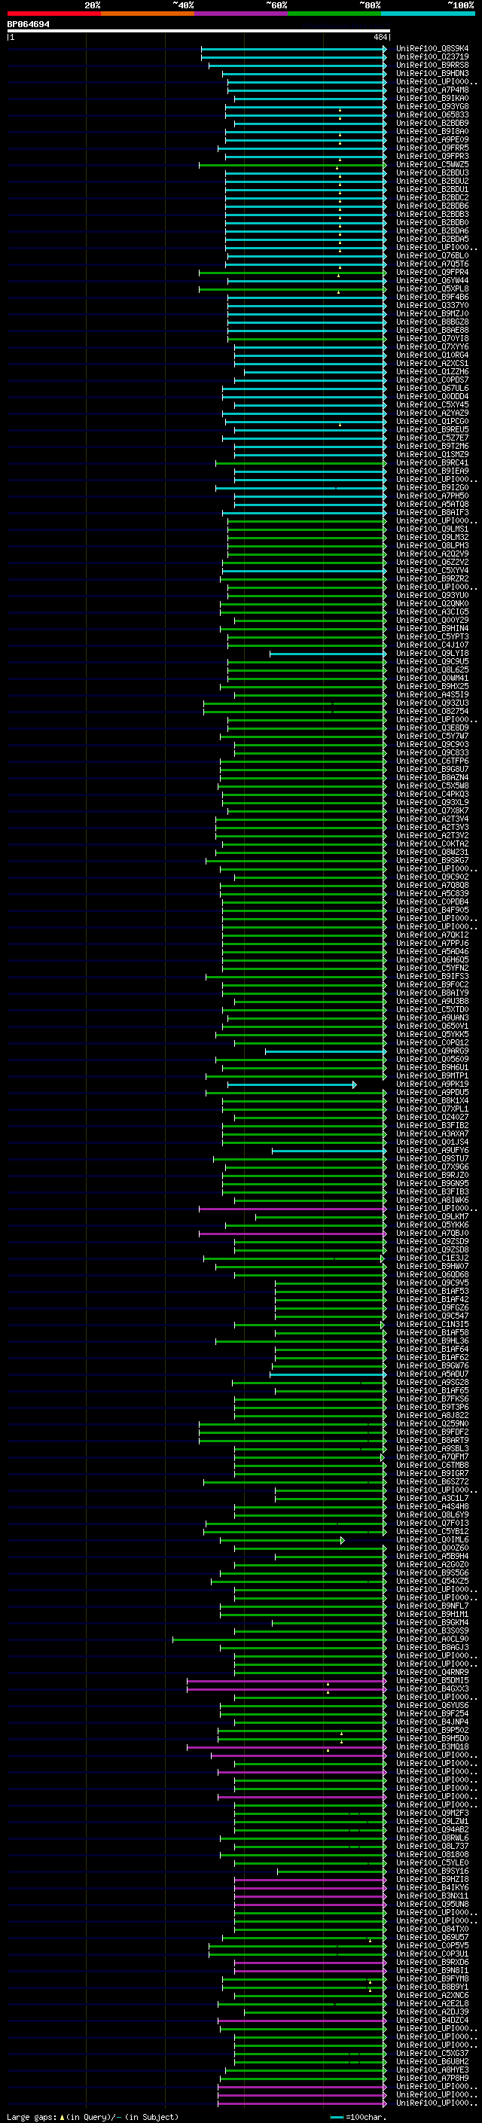482x2123 pixels.
Task: Select the UniRef100_C0P5V5 label
Action: coord(432,1946)
